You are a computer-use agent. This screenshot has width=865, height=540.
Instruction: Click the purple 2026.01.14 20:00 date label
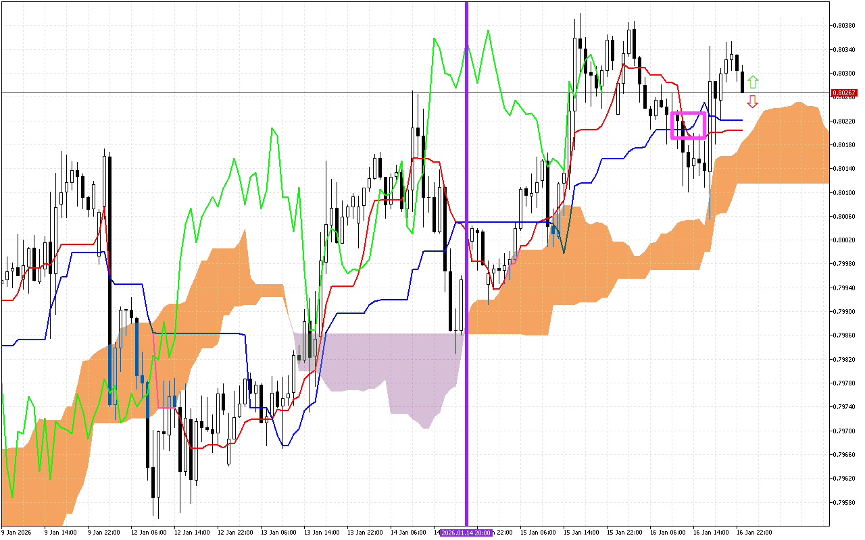point(466,533)
